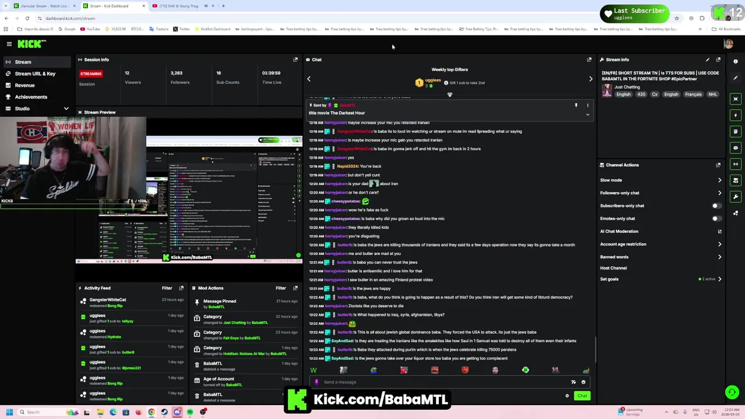Viewport: 745px width, 419px height.
Task: Expand Account age restriction settings
Action: 719,244
